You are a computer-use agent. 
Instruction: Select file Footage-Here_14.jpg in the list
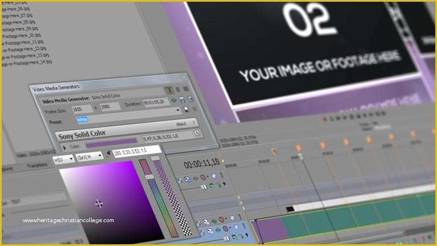pyautogui.click(x=27, y=63)
